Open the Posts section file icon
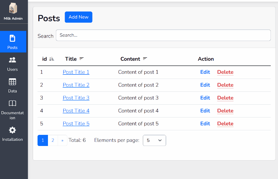This screenshot has width=278, height=179. pos(13,38)
